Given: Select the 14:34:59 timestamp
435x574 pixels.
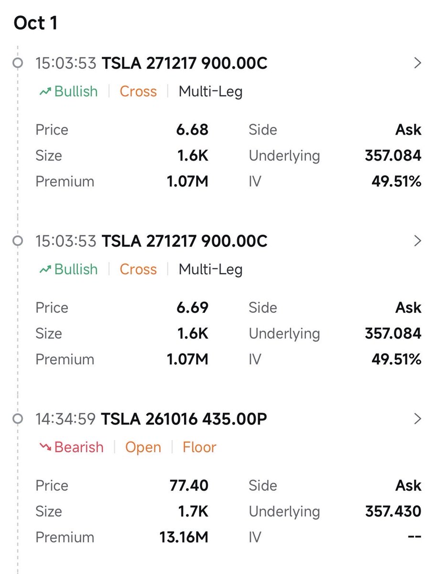Looking at the screenshot, I should pos(66,419).
